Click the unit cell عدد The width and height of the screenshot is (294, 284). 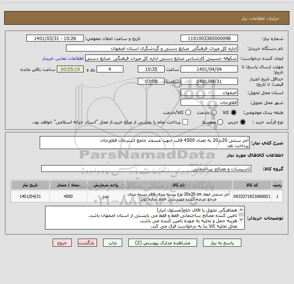pyautogui.click(x=106, y=196)
